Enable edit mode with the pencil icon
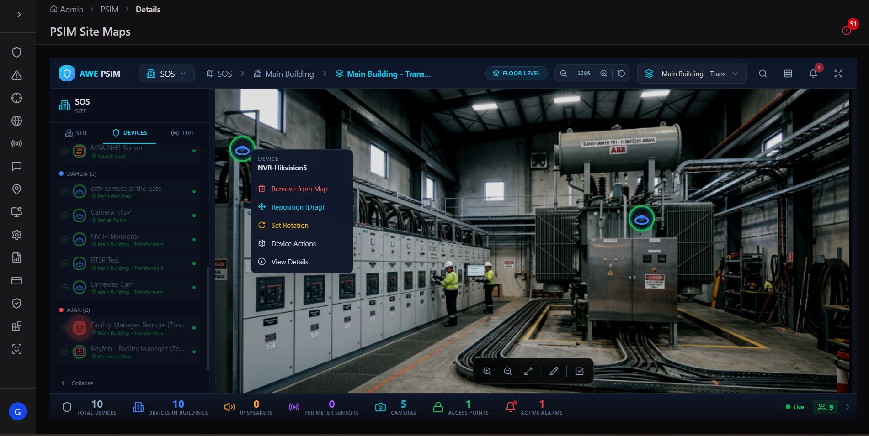Screen dimensions: 869x436 554,371
